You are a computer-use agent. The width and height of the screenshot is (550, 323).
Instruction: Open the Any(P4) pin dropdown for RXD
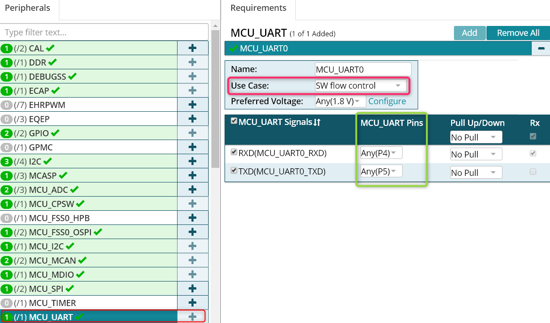click(380, 152)
